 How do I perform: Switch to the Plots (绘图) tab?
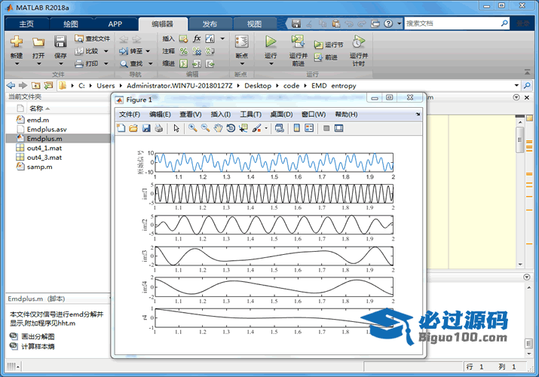[x=71, y=23]
